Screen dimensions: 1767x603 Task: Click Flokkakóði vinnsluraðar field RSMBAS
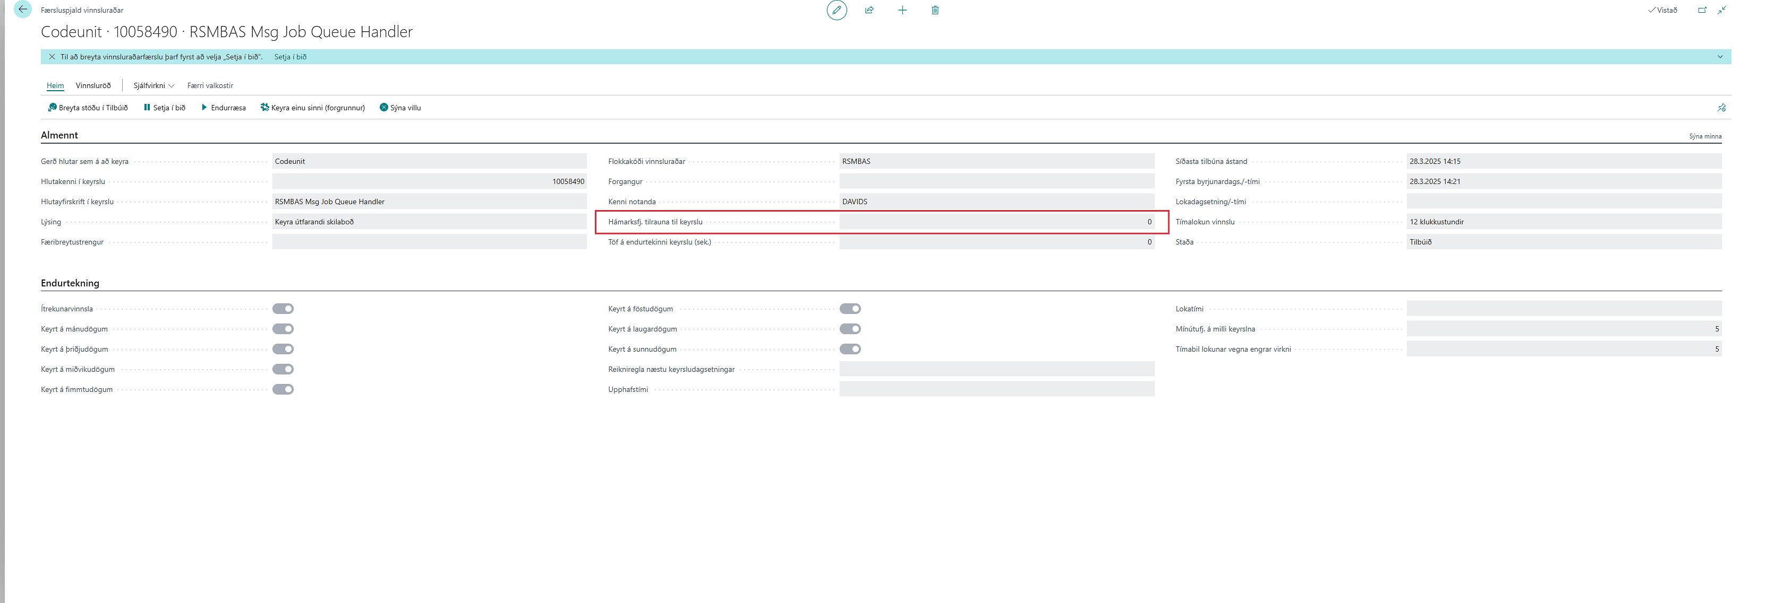pos(997,161)
